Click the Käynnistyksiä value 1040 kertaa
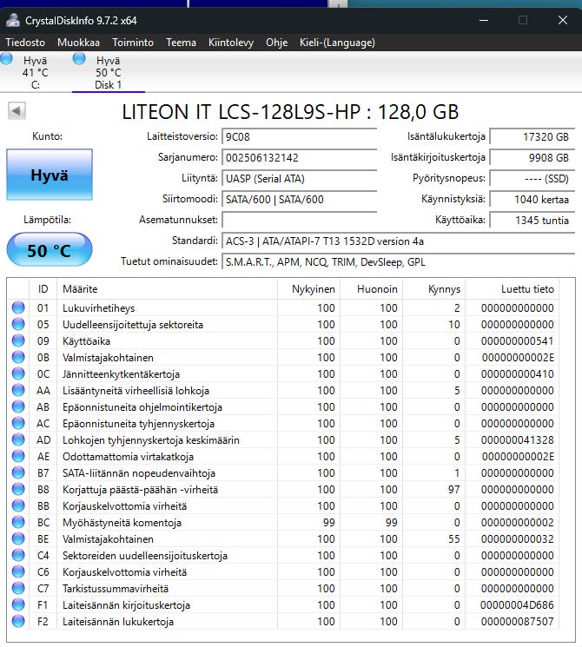The width and height of the screenshot is (582, 647). [532, 199]
